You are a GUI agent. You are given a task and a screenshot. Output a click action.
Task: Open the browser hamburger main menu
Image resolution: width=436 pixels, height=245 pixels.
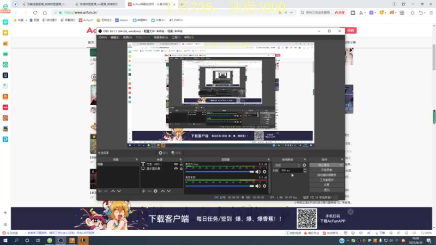431,13
